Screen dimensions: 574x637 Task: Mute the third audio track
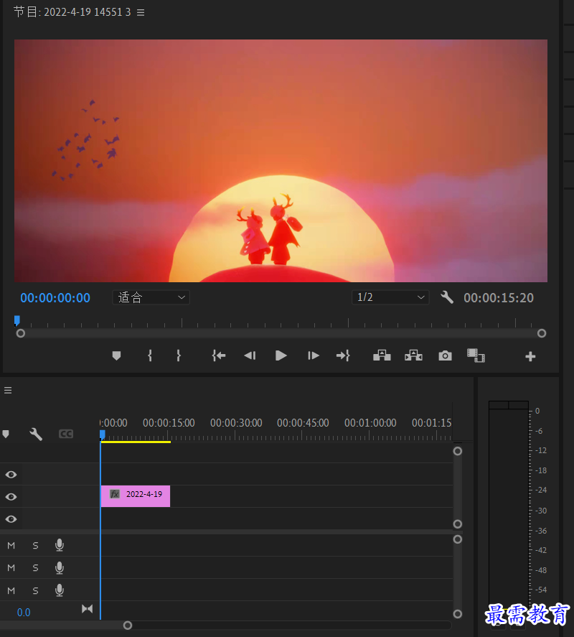11,591
